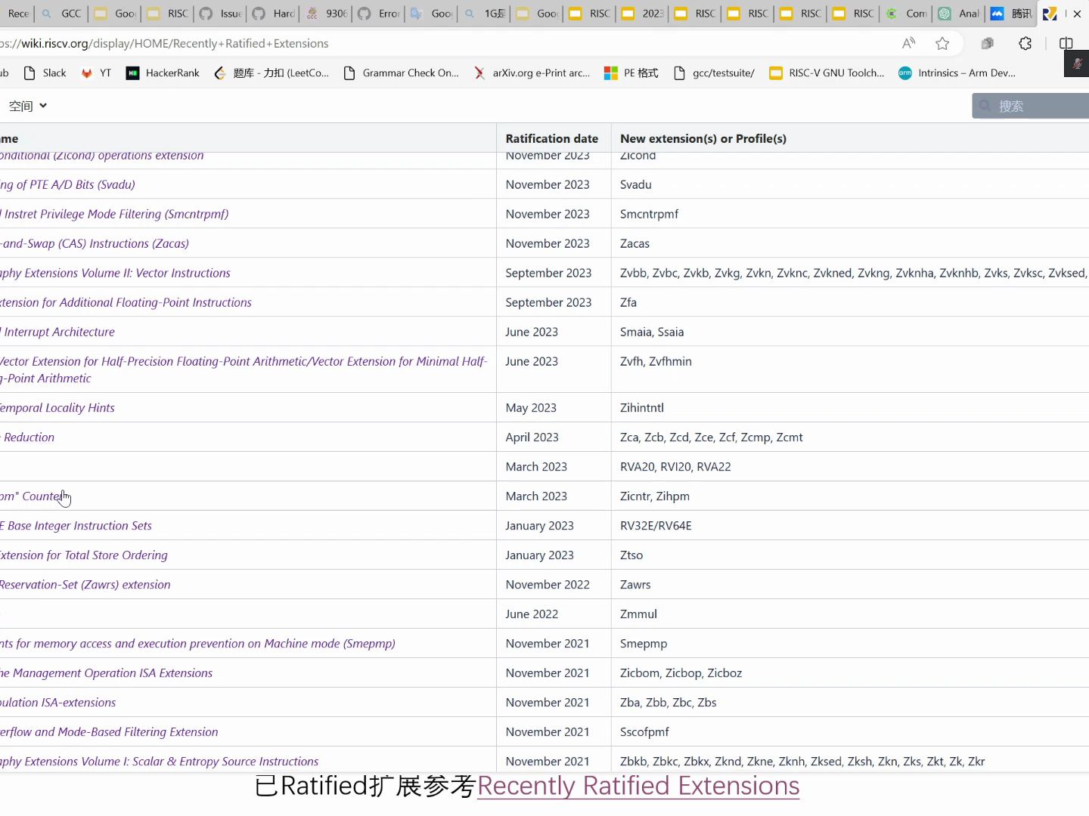Screen dimensions: 1089x816
Task: Open the Base Integer Instruction Sets link
Action: click(x=76, y=525)
